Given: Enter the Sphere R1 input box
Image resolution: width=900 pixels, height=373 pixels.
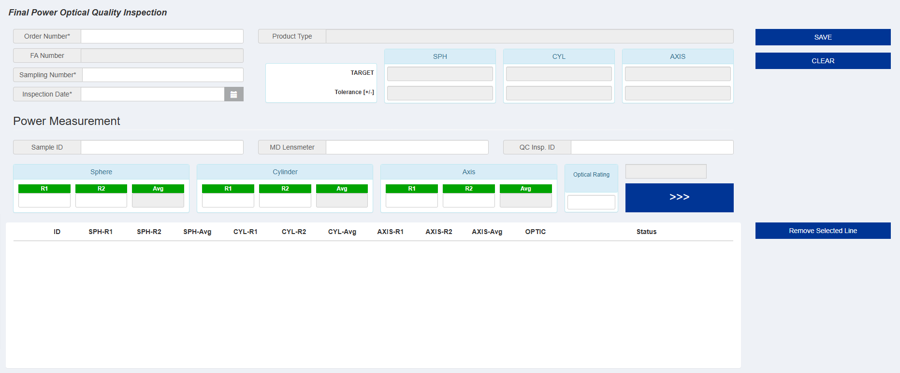Looking at the screenshot, I should point(44,200).
